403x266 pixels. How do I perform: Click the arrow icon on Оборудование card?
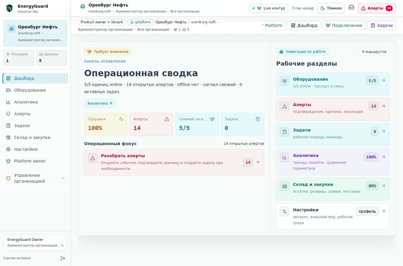384,81
